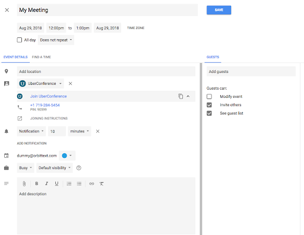
Task: Click into the Add location field
Action: coord(106,71)
